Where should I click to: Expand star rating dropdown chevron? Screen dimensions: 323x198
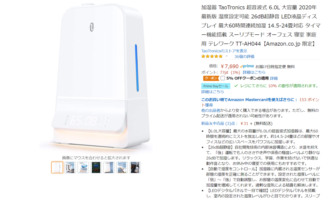pos(226,56)
